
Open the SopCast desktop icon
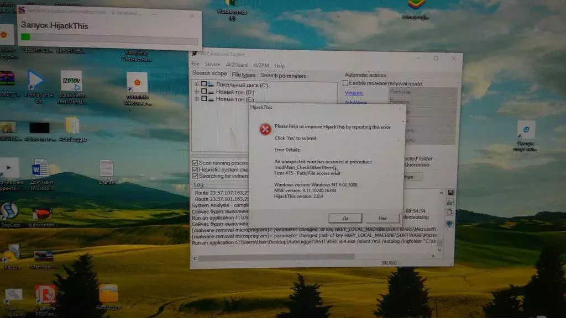(x=9, y=211)
